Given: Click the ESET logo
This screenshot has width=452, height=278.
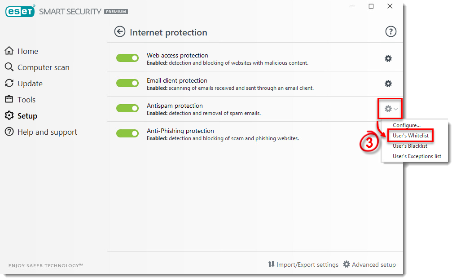Looking at the screenshot, I should click(x=20, y=11).
